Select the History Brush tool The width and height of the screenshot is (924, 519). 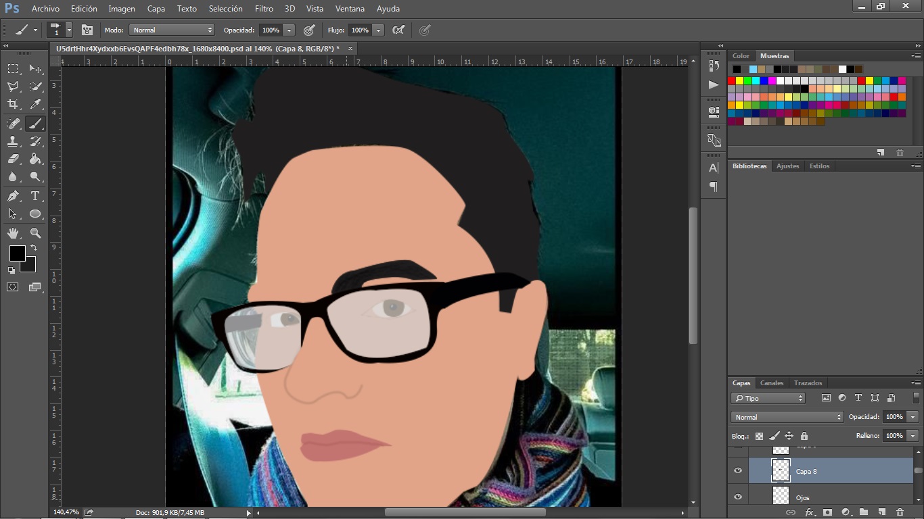click(x=35, y=141)
